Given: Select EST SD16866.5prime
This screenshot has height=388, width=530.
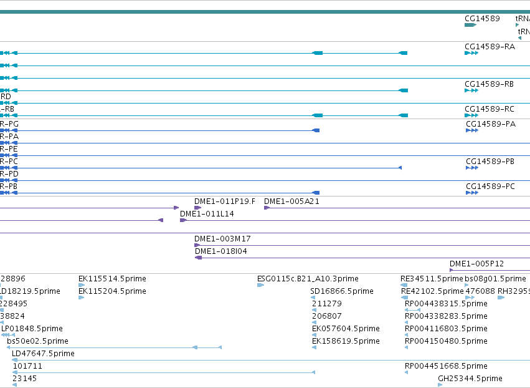Looking at the screenshot, I should pos(342,291).
